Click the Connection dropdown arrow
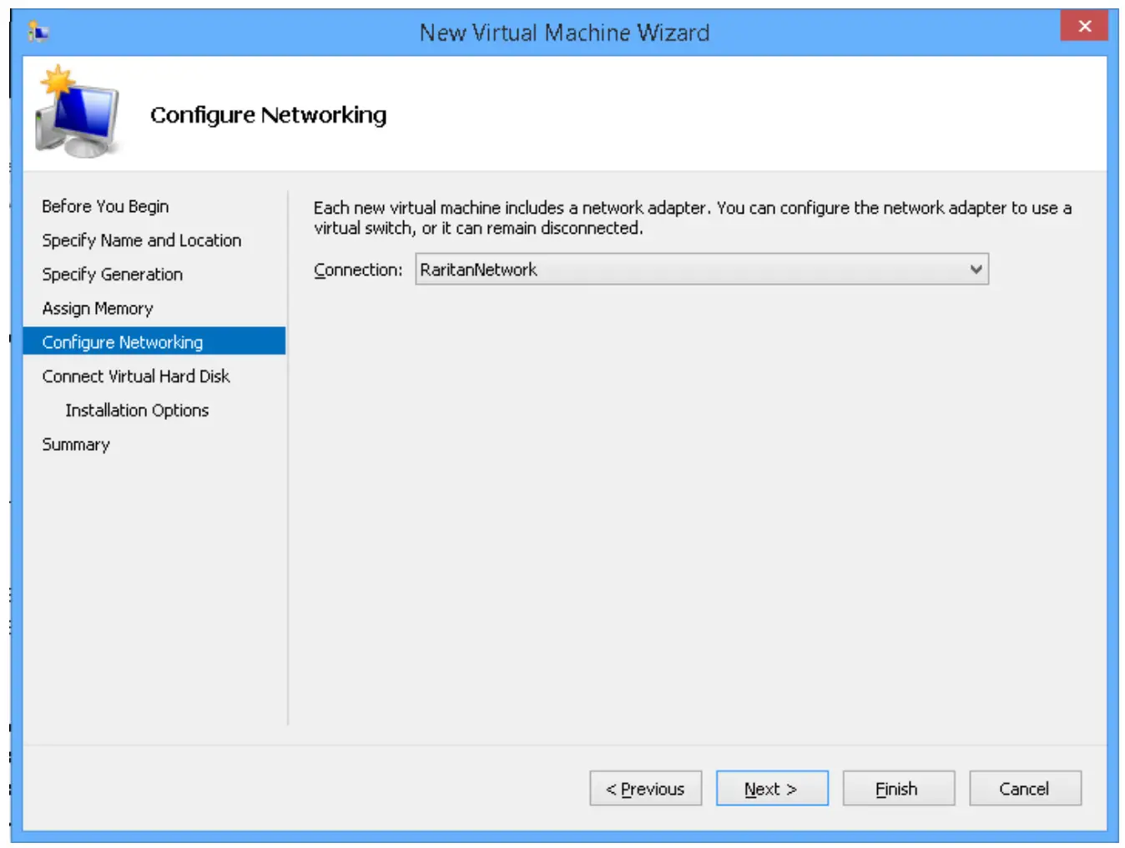Screen dimensions: 1125x848 point(976,270)
